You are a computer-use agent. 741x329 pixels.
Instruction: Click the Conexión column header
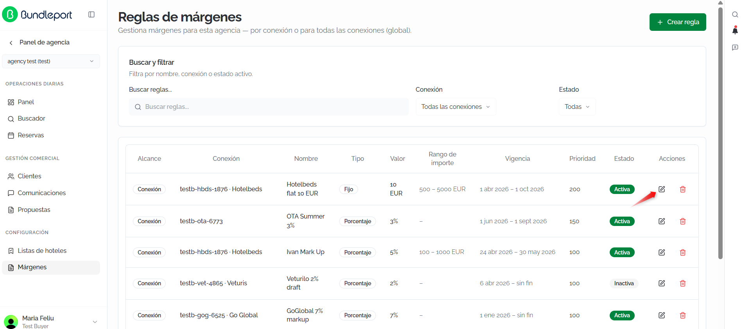pyautogui.click(x=226, y=159)
